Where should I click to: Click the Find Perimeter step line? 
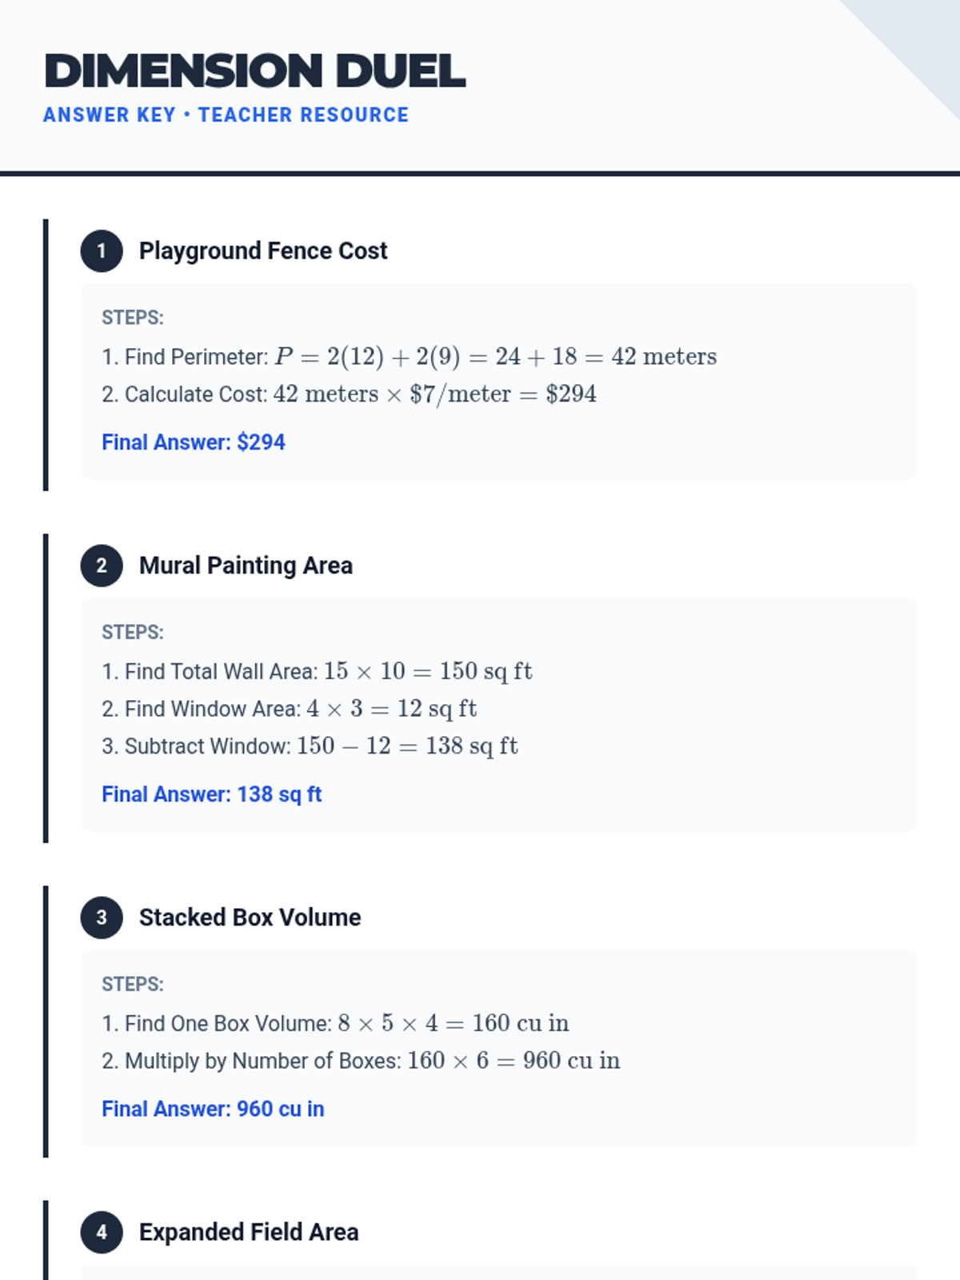point(409,357)
